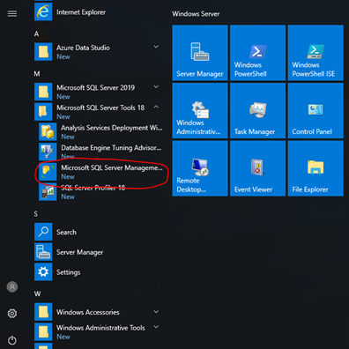Viewport: 349px width, 349px height.
Task: Launch the Remote Desktop tile
Action: tap(200, 168)
